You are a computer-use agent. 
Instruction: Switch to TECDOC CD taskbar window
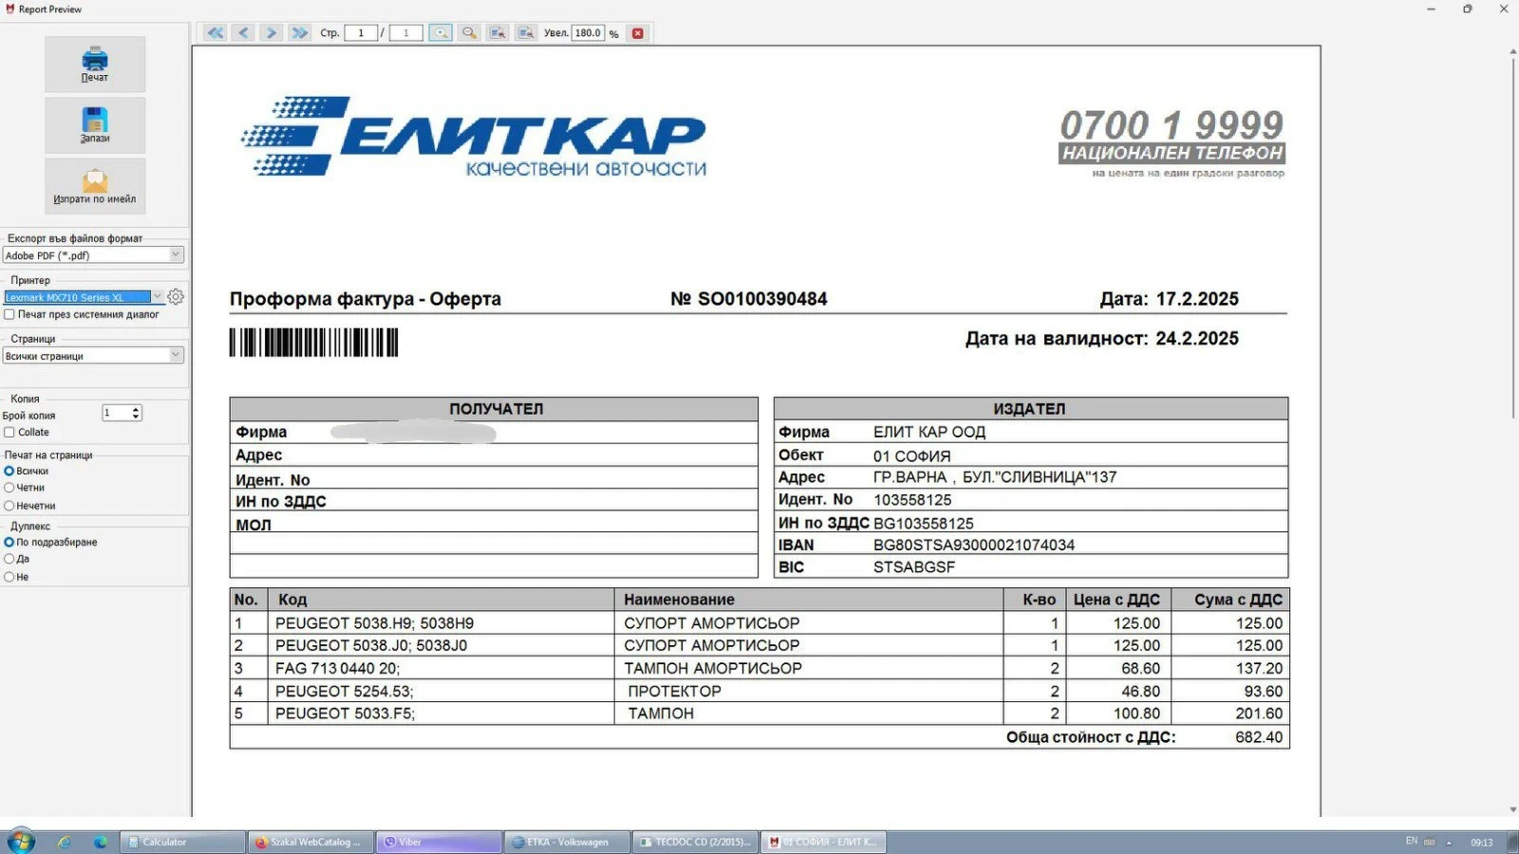tap(695, 842)
